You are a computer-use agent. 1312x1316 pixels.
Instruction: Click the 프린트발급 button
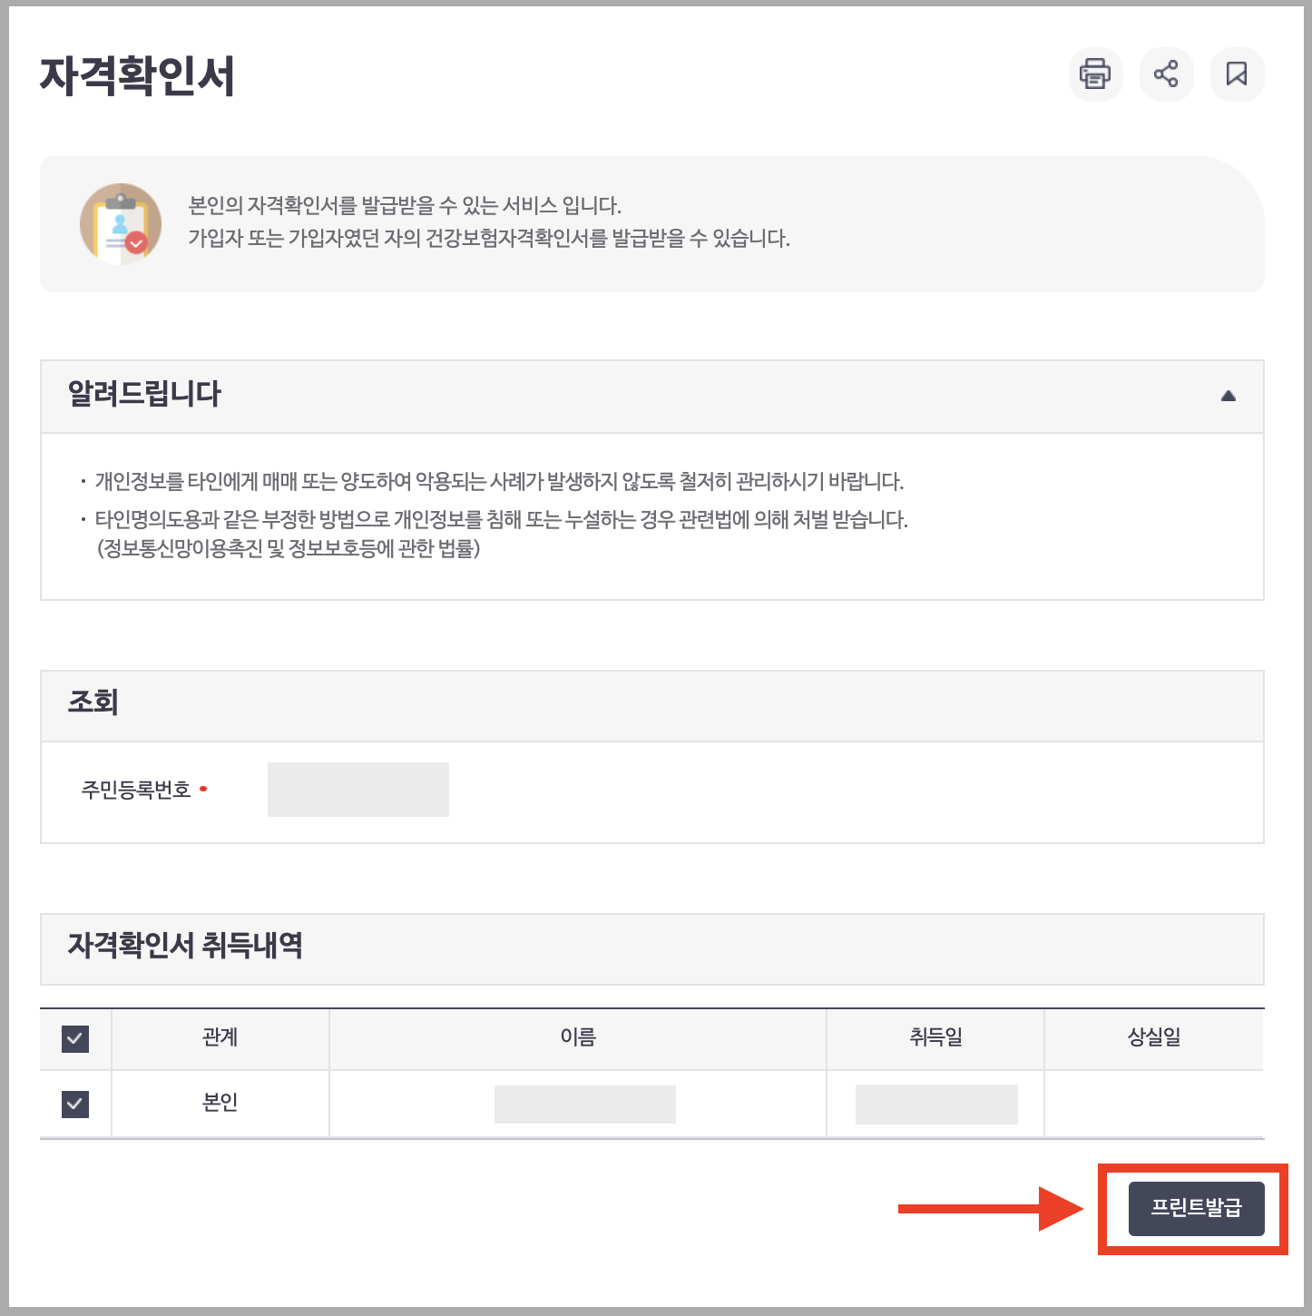click(x=1196, y=1208)
